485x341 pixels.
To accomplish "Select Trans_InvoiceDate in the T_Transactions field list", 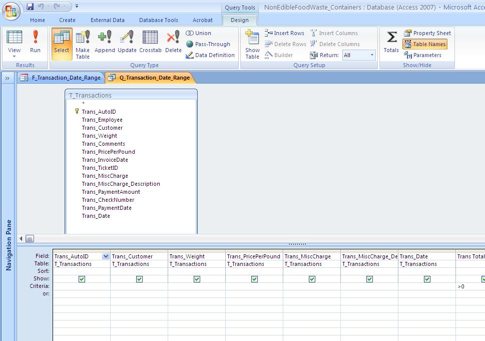I will pos(105,160).
